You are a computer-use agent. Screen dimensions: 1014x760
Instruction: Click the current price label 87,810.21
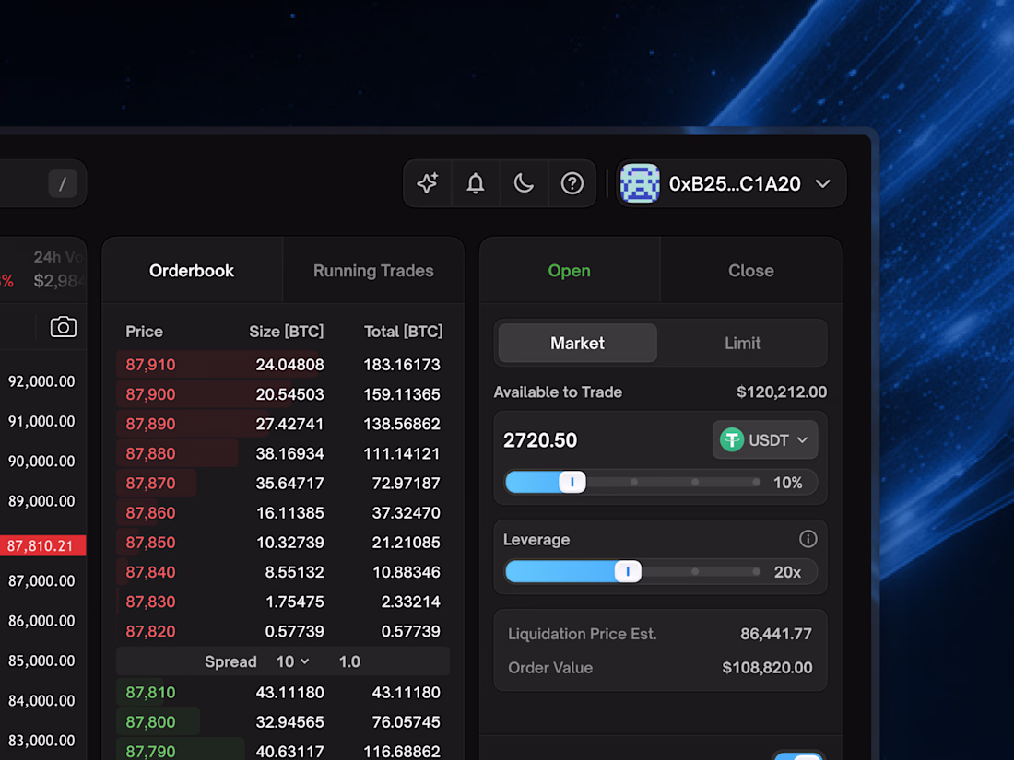[x=41, y=545]
